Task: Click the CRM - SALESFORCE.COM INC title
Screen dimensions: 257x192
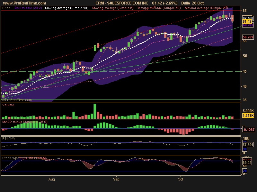Action: pos(122,3)
